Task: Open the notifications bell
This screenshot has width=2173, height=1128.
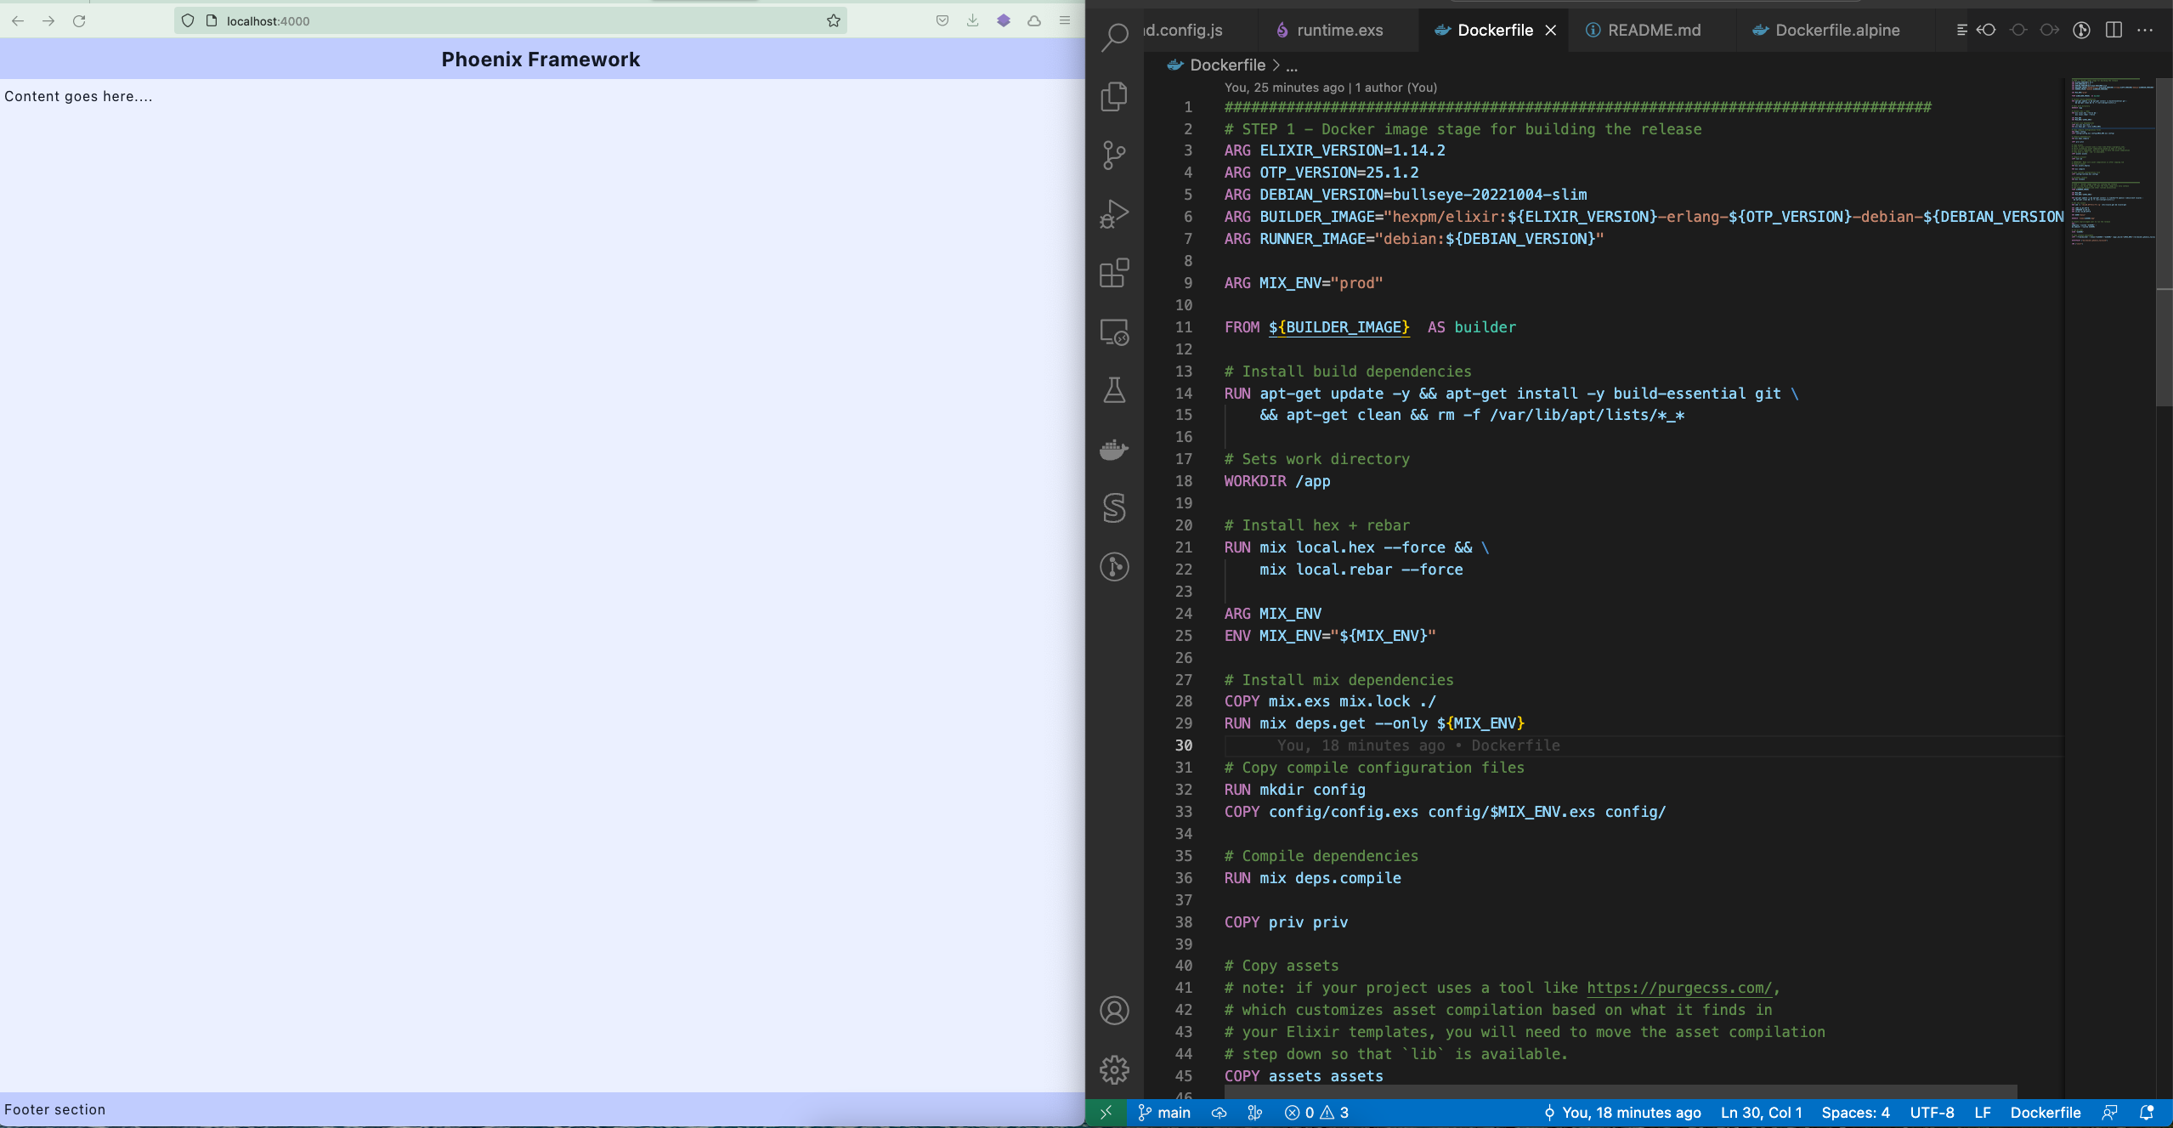Action: tap(2147, 1113)
